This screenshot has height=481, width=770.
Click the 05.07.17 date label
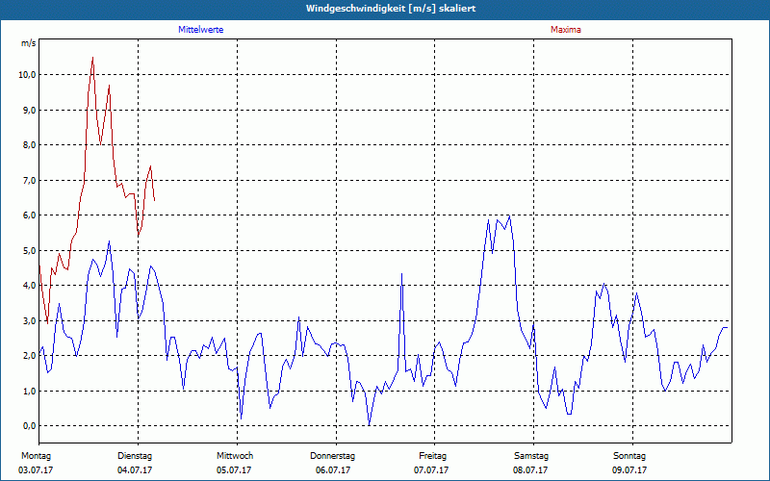[234, 470]
